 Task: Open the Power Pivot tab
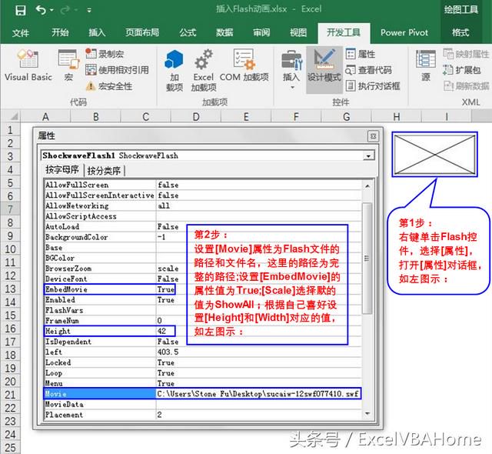(x=404, y=32)
